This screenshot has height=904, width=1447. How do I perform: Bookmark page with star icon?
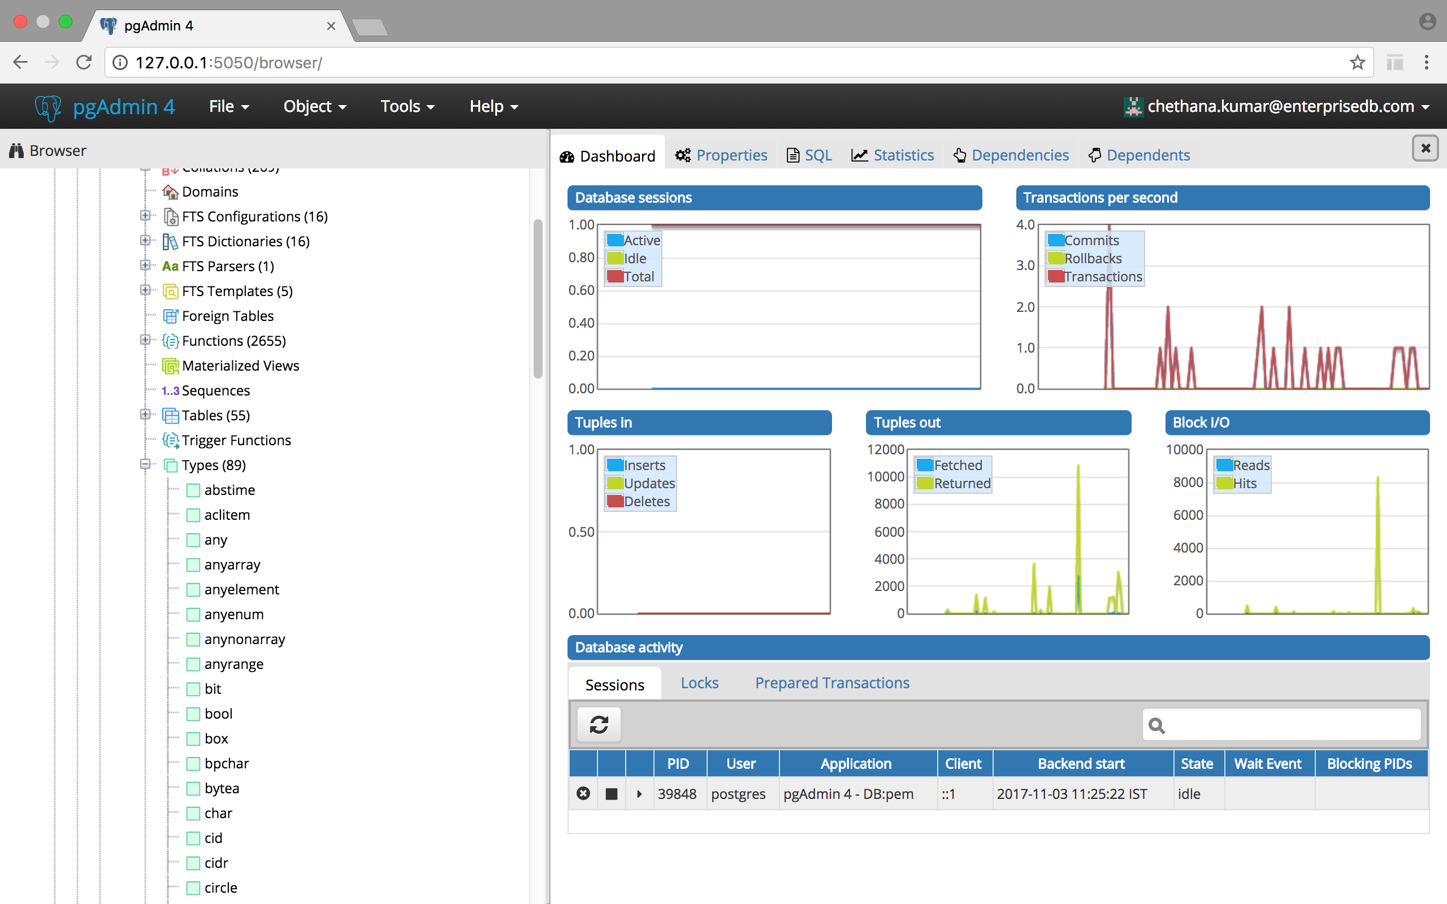pyautogui.click(x=1357, y=63)
